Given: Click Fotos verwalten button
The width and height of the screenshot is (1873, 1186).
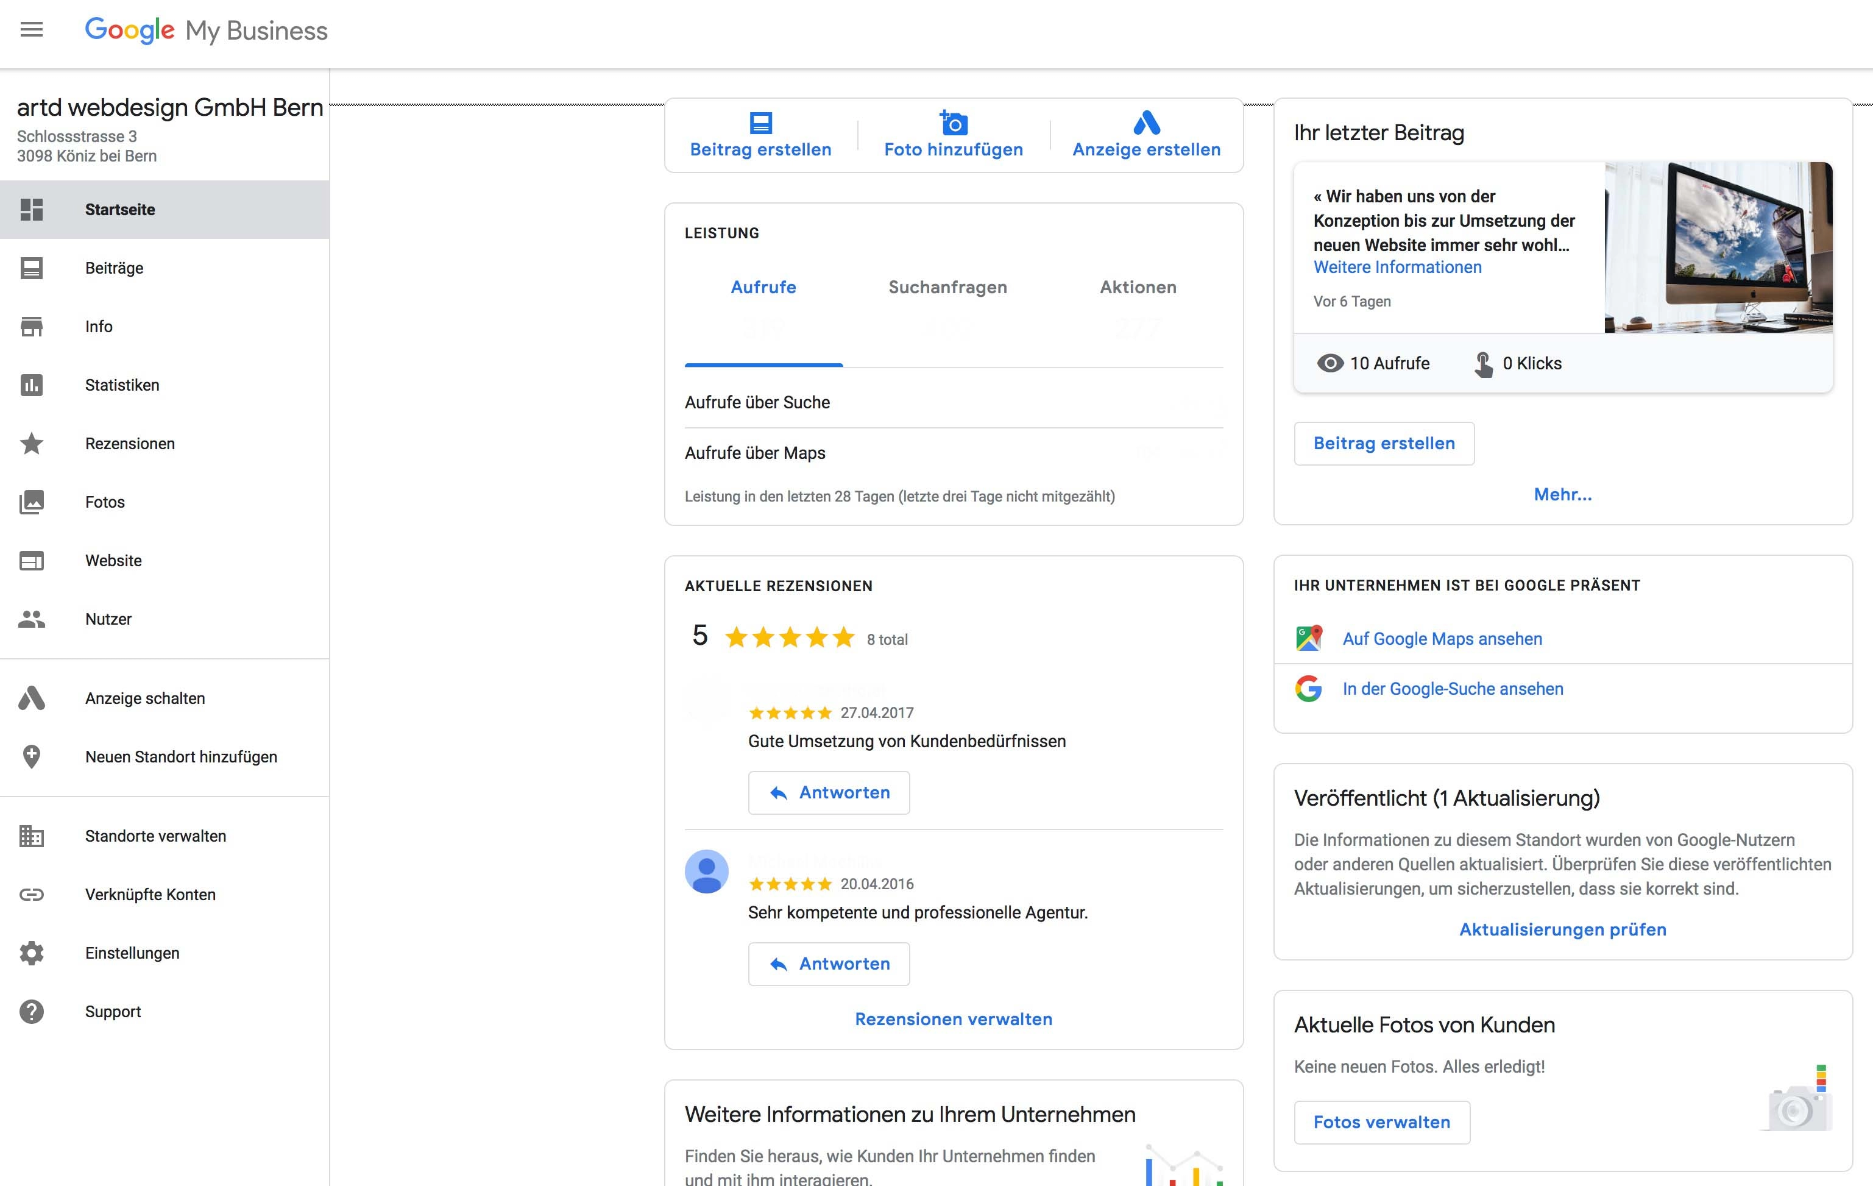Looking at the screenshot, I should point(1381,1122).
